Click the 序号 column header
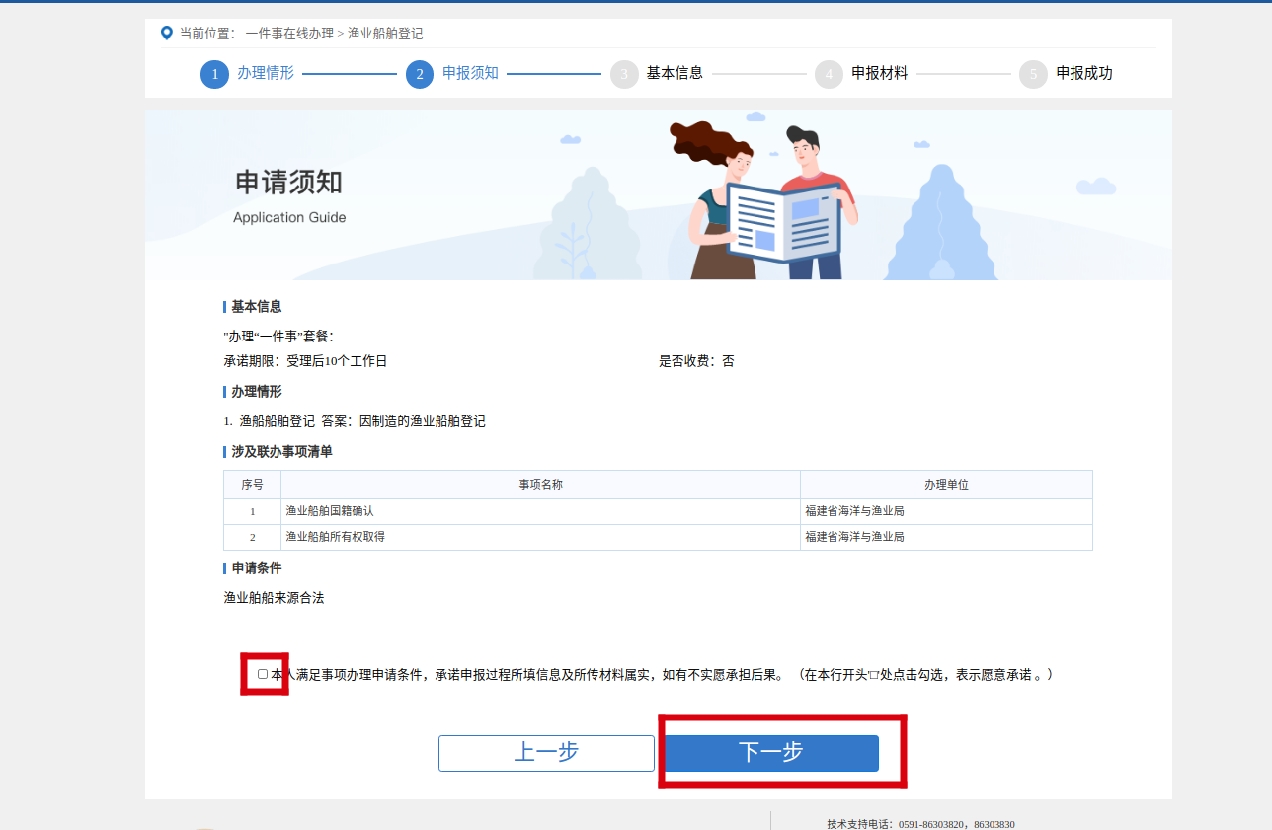This screenshot has height=830, width=1272. tap(252, 485)
